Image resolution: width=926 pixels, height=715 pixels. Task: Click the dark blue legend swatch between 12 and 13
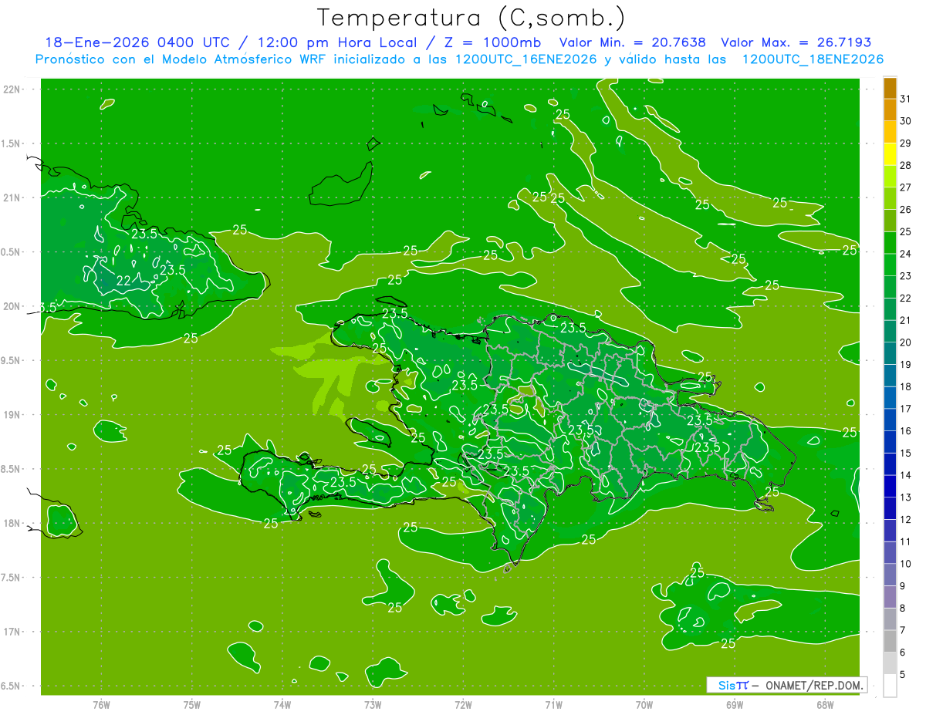tap(890, 508)
